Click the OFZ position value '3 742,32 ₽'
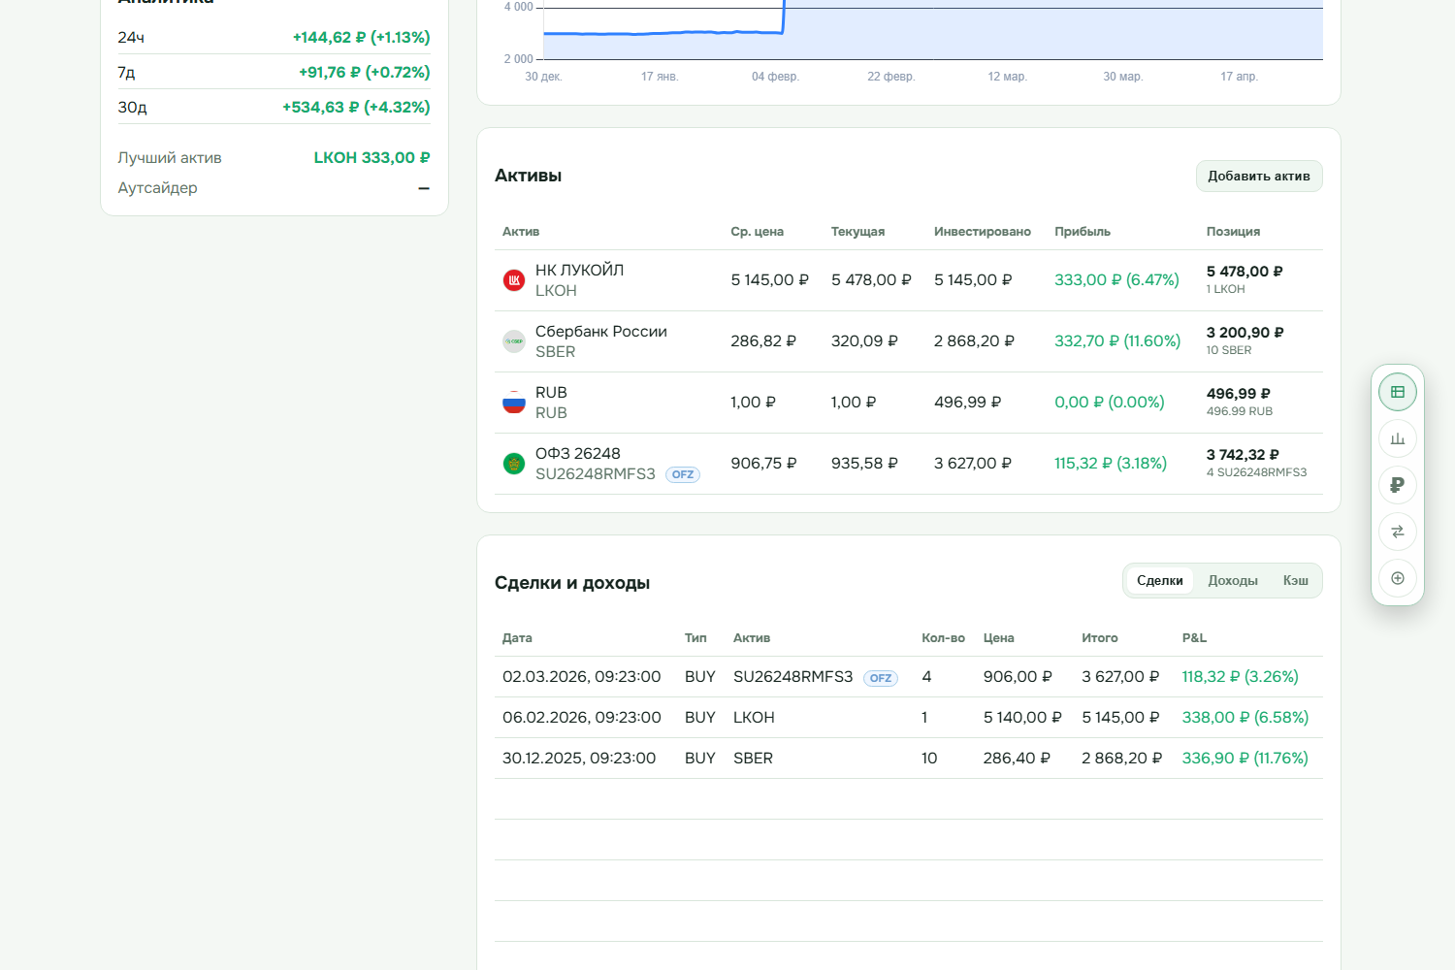 point(1243,455)
